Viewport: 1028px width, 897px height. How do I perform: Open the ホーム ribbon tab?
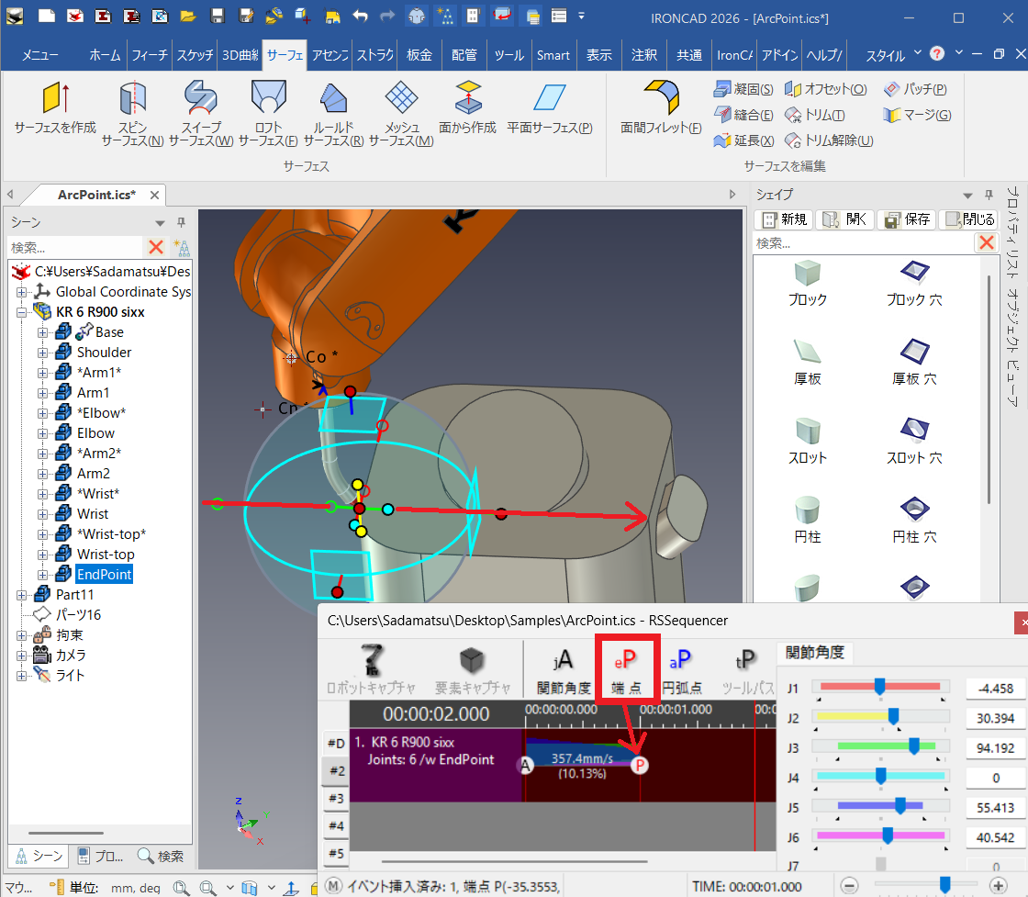105,55
